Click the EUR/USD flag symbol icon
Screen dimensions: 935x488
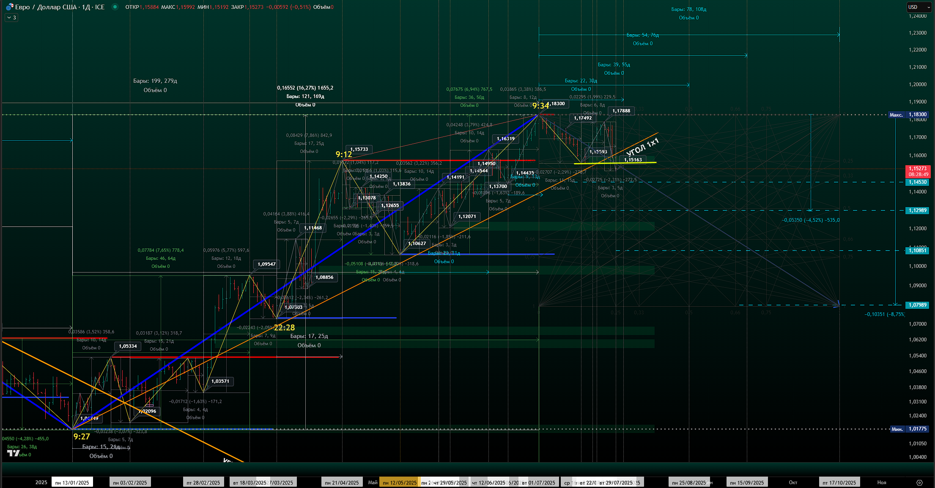click(9, 7)
